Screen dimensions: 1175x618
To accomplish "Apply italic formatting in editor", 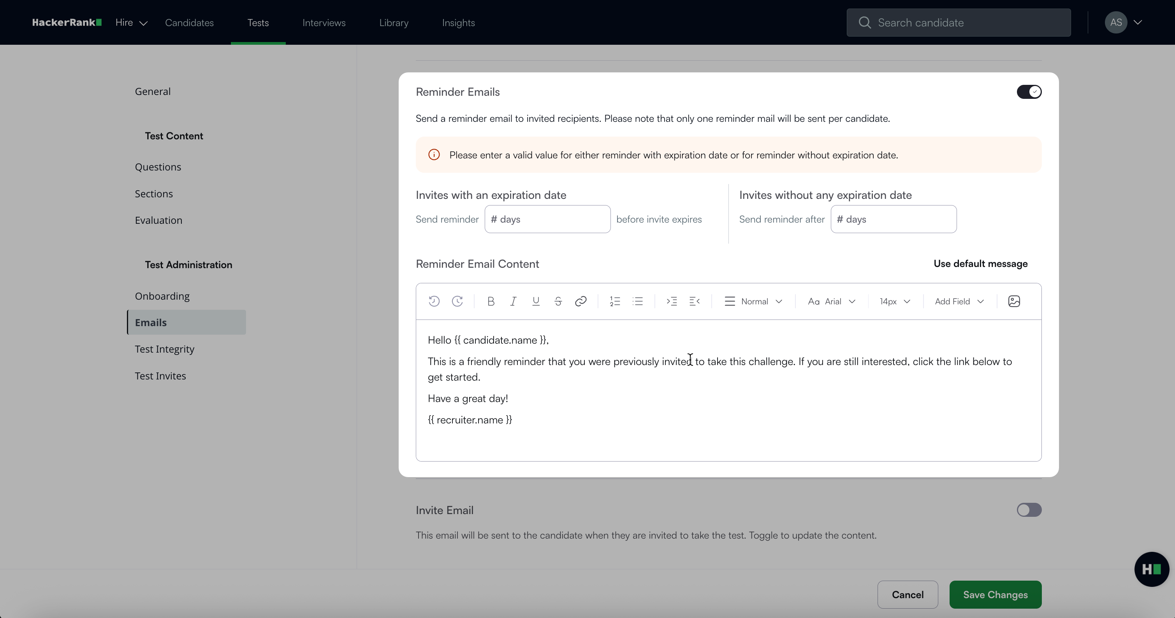I will tap(513, 302).
